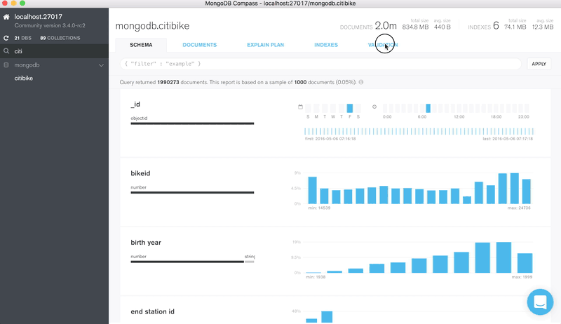Click the search magnifier icon in sidebar

(x=6, y=51)
